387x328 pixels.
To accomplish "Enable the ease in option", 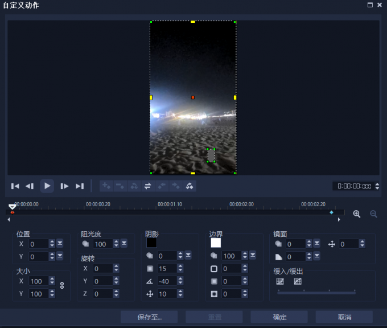I will click(x=280, y=281).
